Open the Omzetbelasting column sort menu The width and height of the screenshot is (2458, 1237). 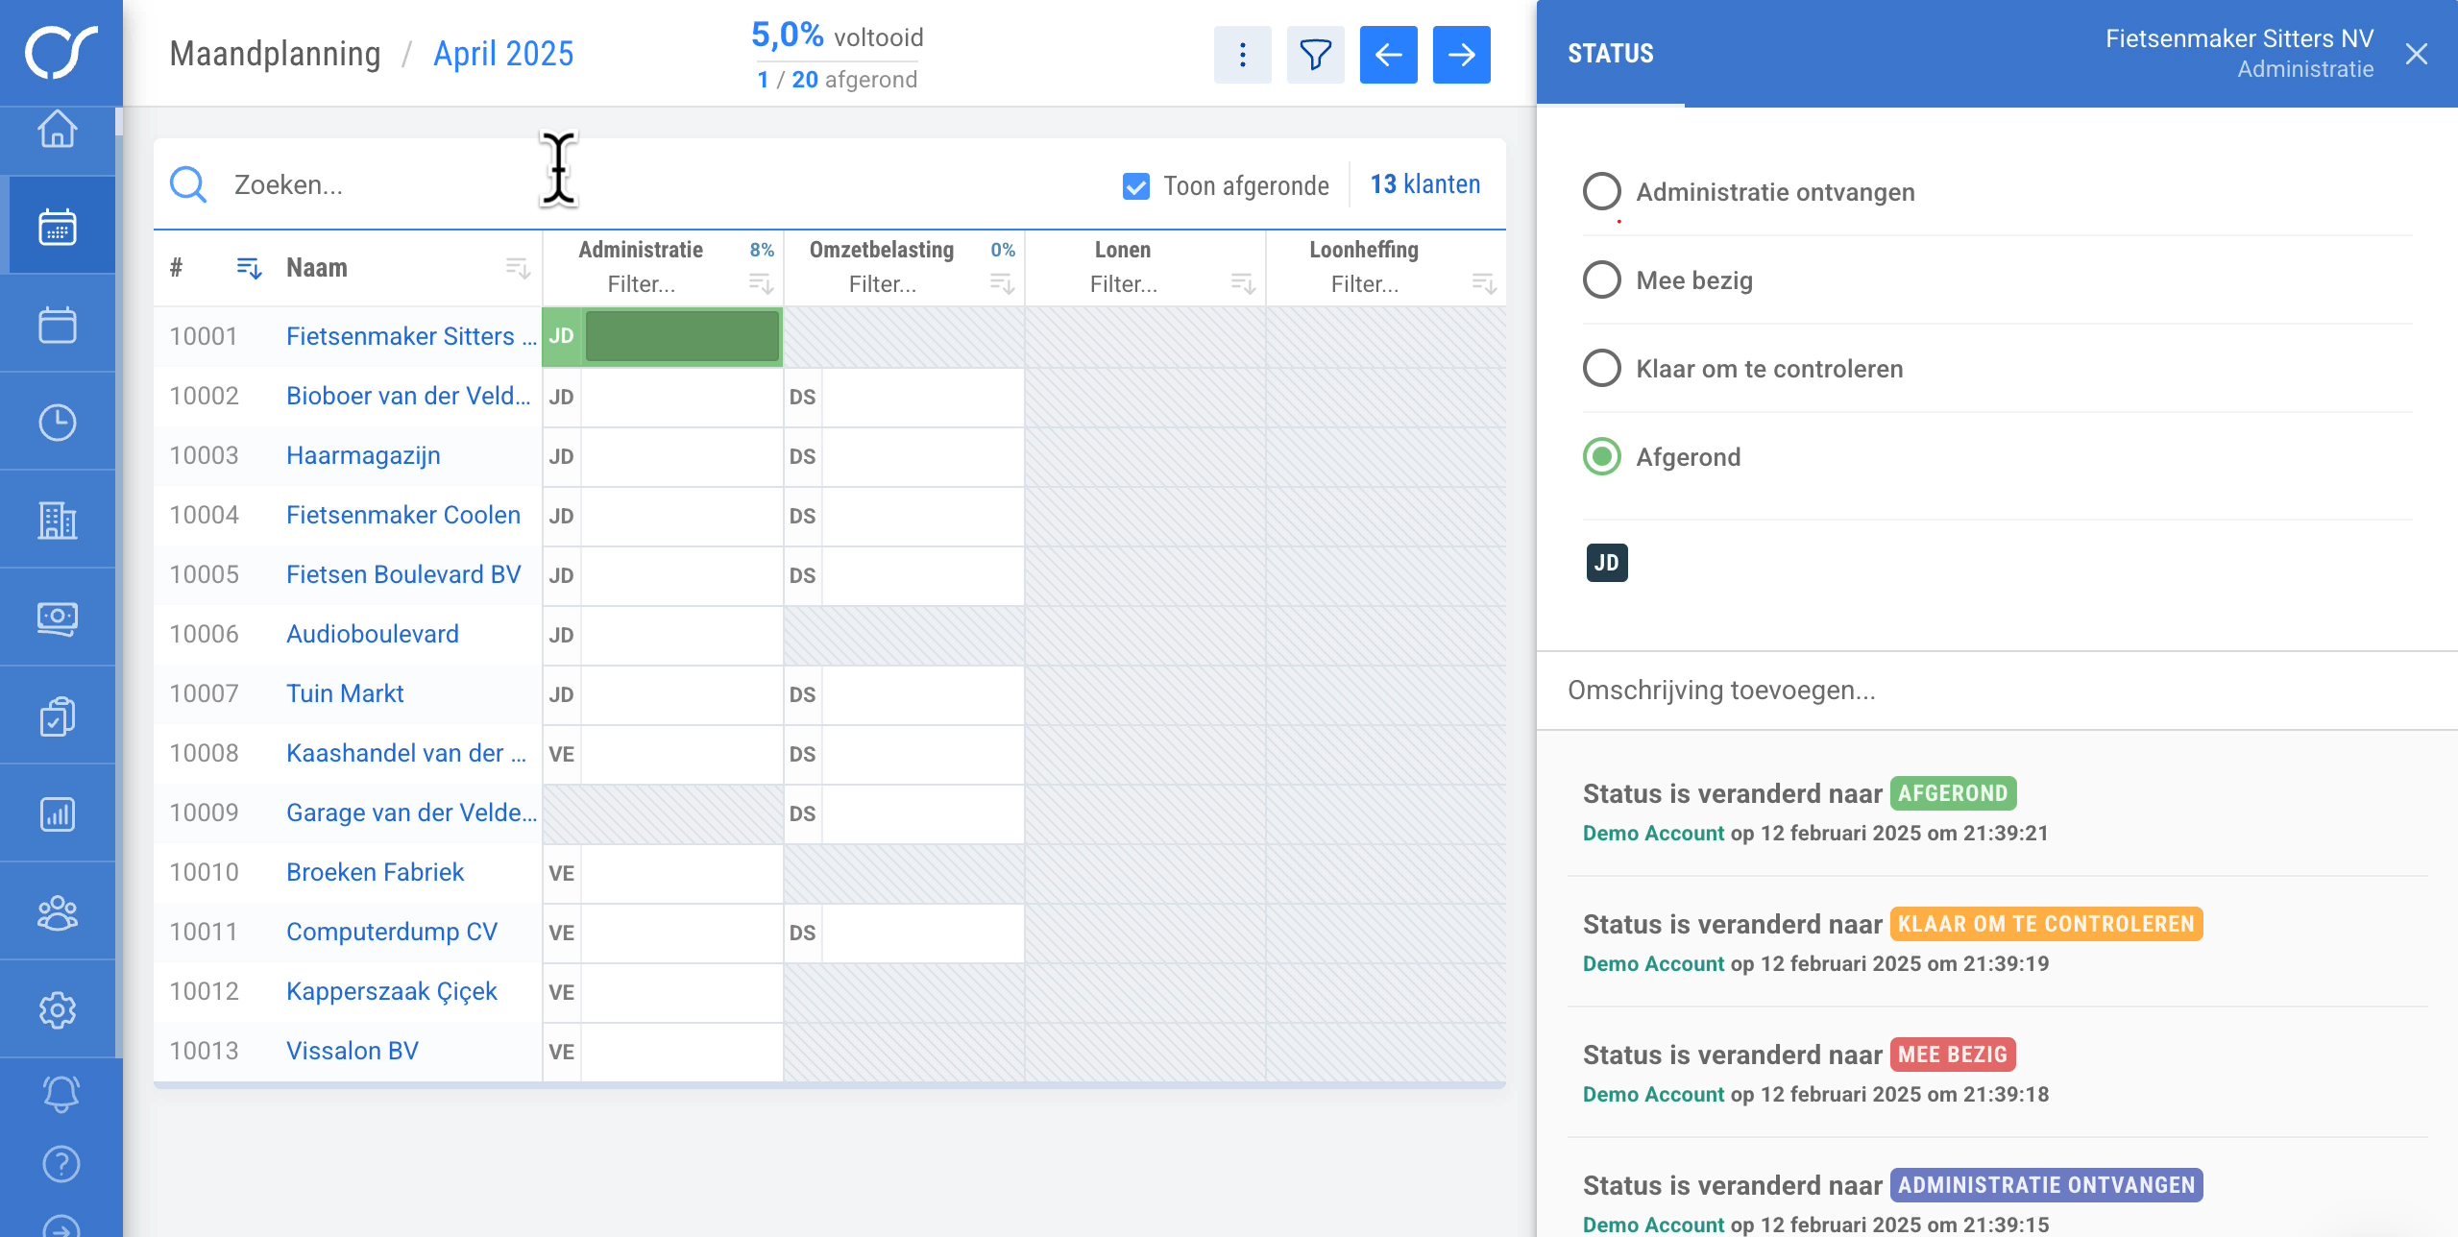[x=1001, y=284]
